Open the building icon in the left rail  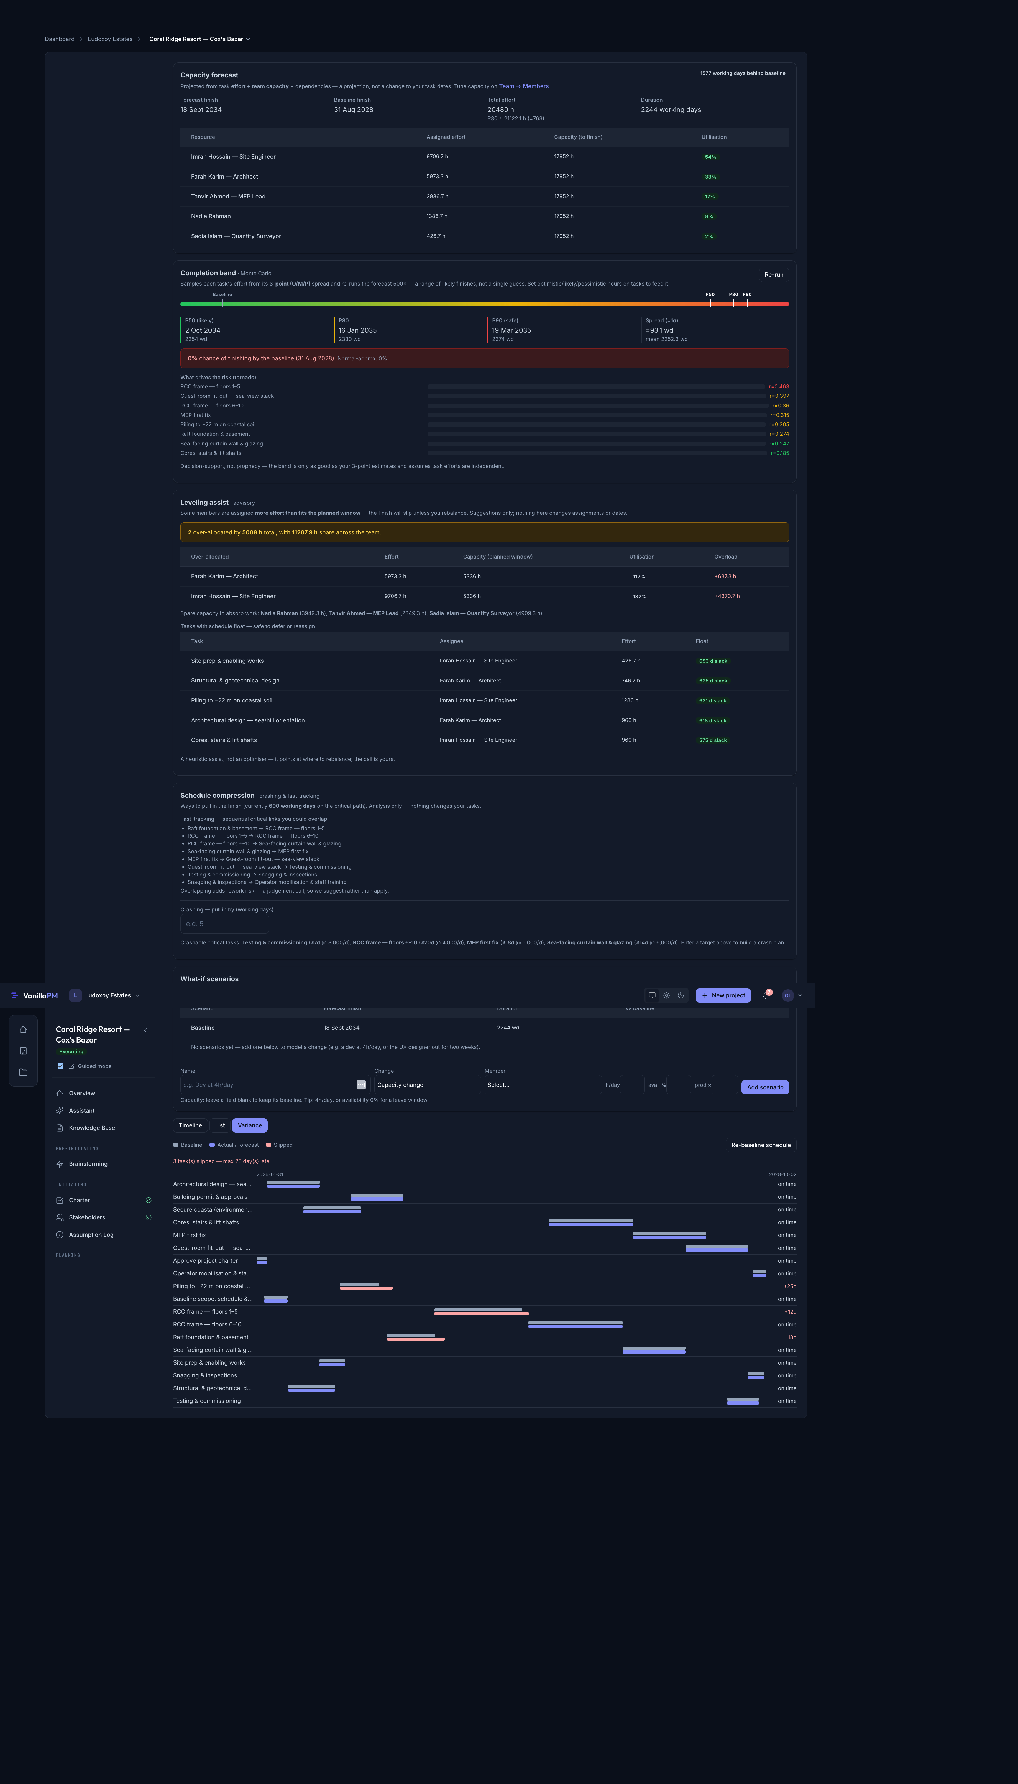(x=23, y=1051)
